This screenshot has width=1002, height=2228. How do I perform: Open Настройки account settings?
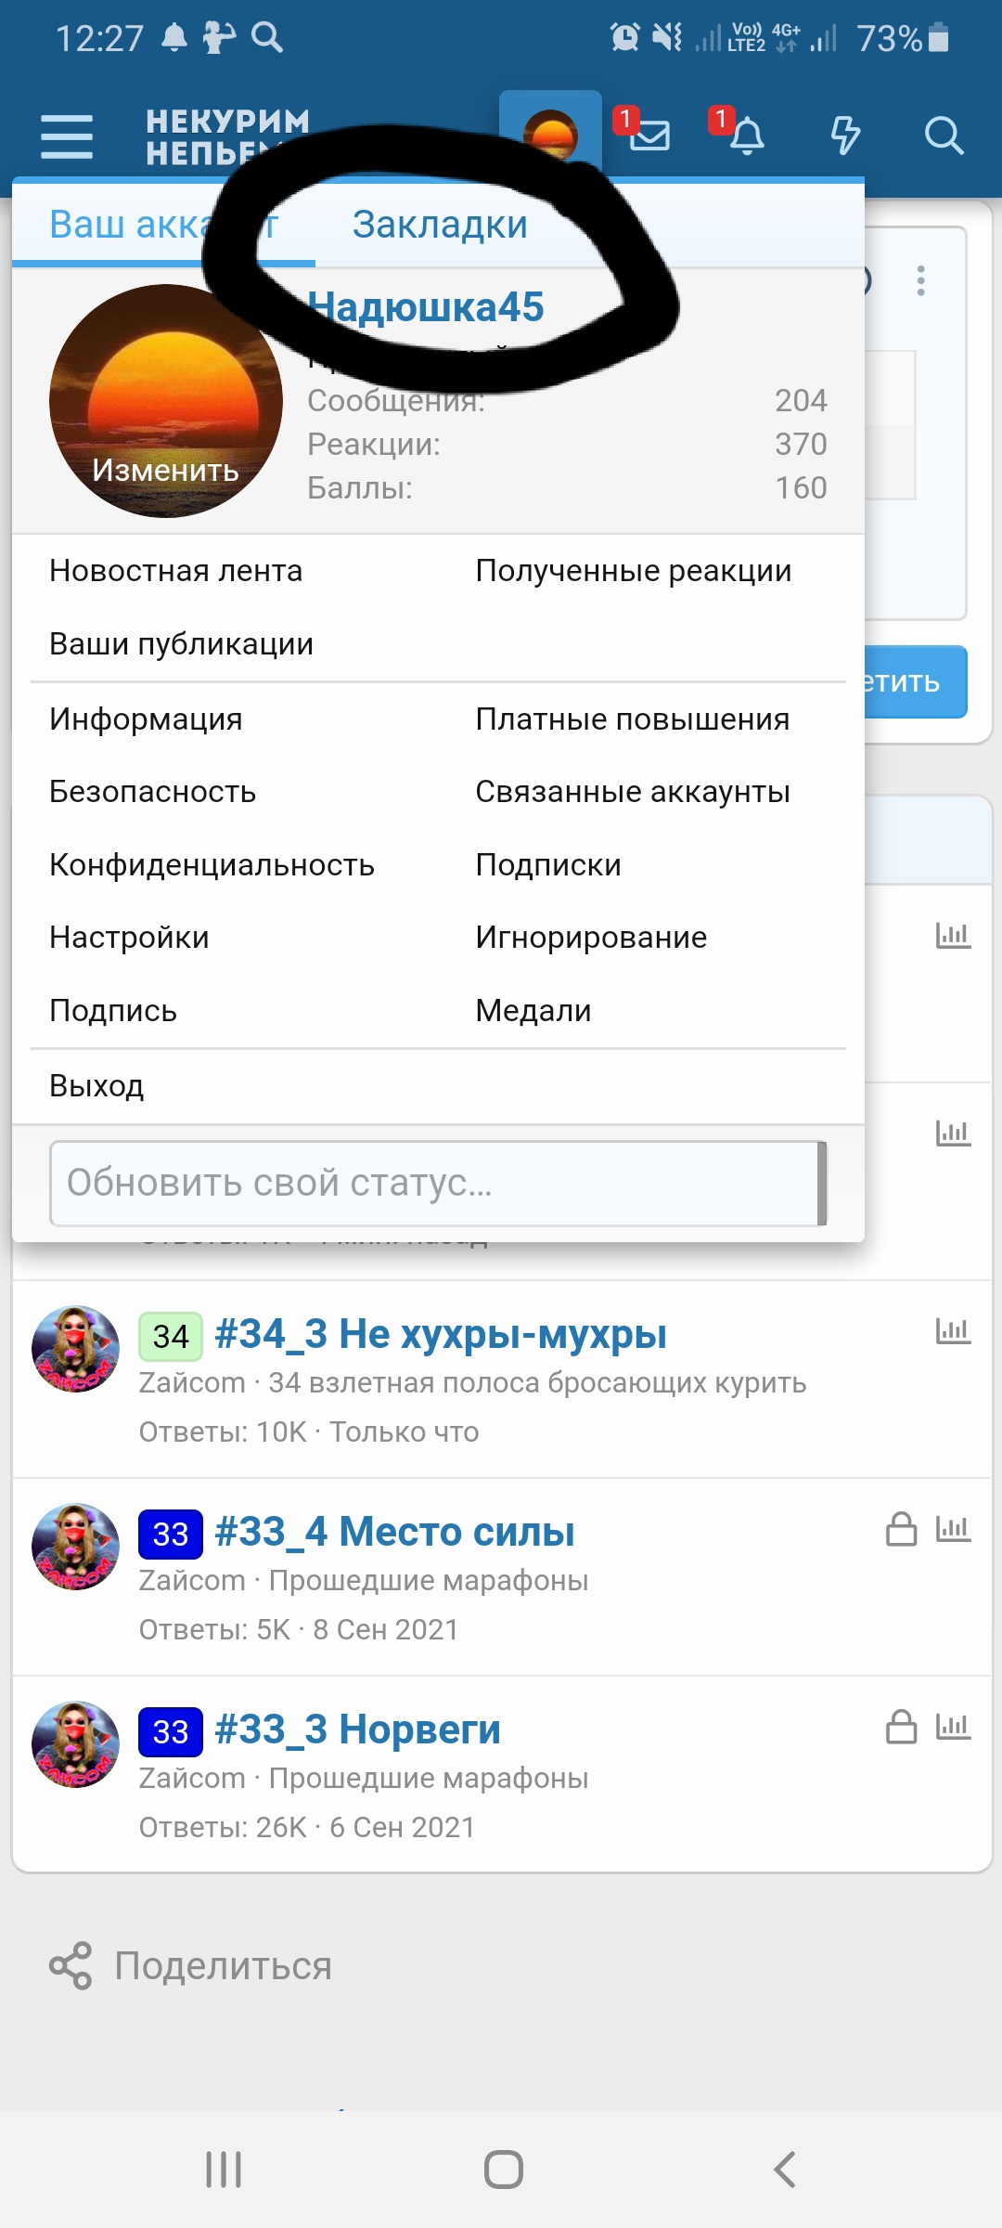pos(129,938)
